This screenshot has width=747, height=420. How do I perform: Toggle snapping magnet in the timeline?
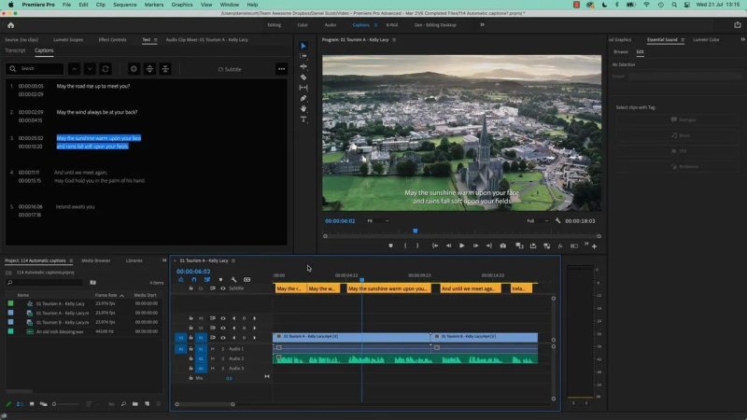click(x=194, y=279)
